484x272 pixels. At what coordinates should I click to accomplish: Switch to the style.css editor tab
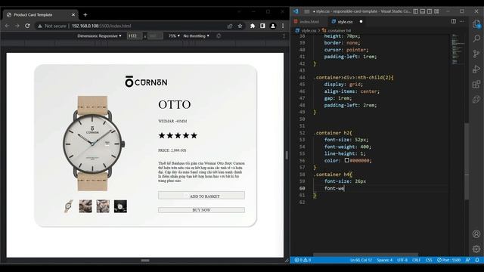[345, 22]
